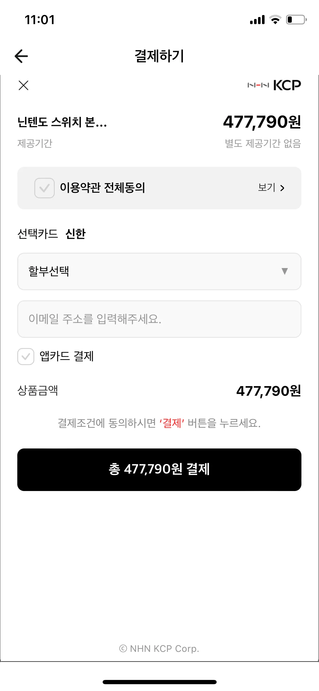Check the 이용약관 전체동의 checkbox
Image resolution: width=319 pixels, height=691 pixels.
[x=45, y=188]
